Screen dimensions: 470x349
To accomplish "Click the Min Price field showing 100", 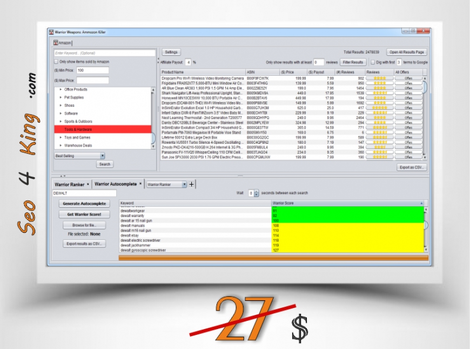I will (92, 70).
